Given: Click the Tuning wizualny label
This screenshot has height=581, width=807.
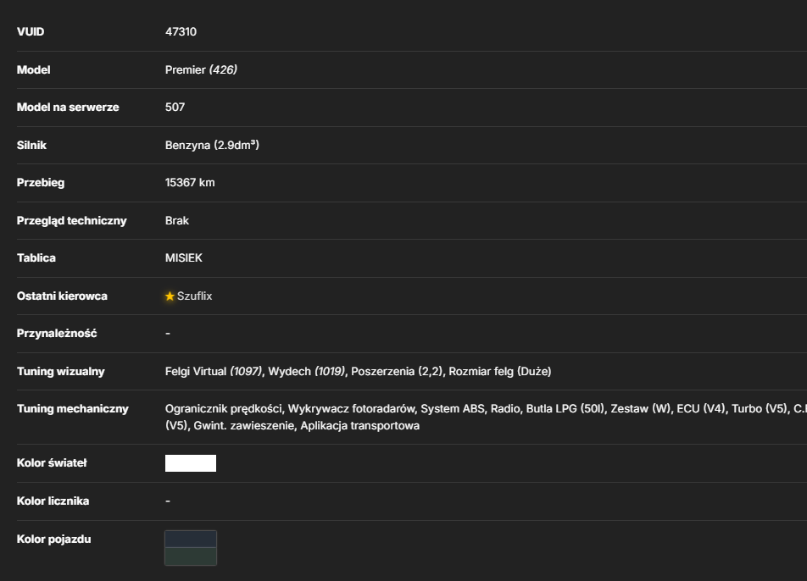Looking at the screenshot, I should (x=61, y=371).
